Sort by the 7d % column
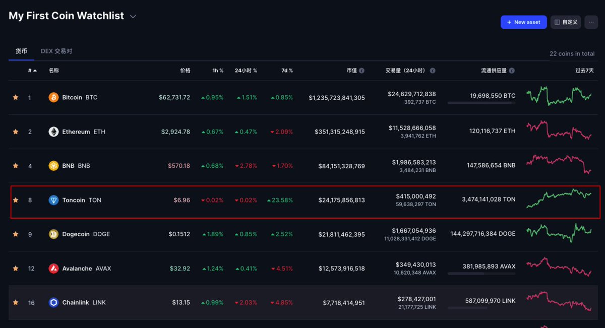Viewport: 605px width, 328px height. click(x=287, y=71)
